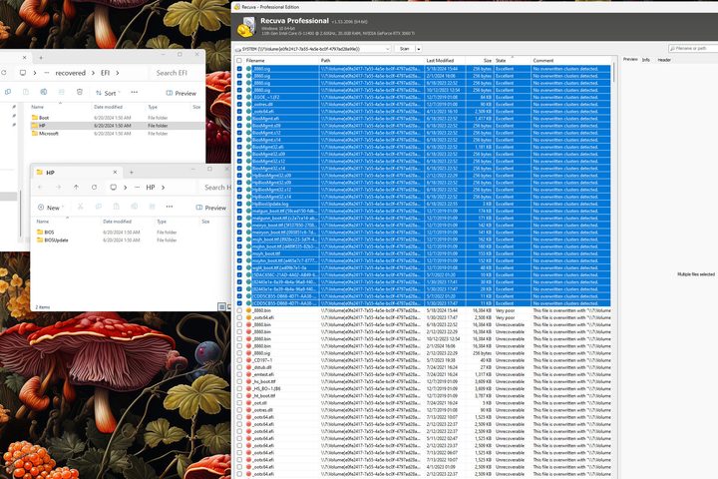The image size is (718, 479).
Task: Expand chevron after HP in HP address bar
Action: pos(163,188)
